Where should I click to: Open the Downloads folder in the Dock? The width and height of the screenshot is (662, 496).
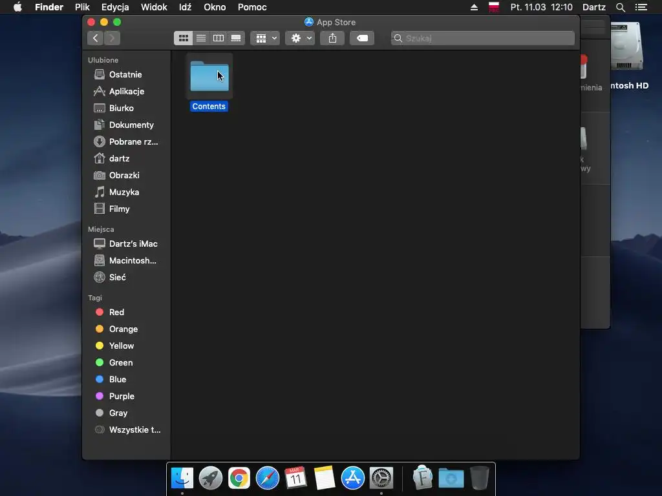click(x=451, y=478)
